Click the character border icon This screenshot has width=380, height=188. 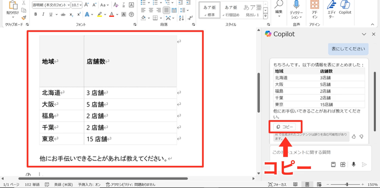[x=131, y=5]
